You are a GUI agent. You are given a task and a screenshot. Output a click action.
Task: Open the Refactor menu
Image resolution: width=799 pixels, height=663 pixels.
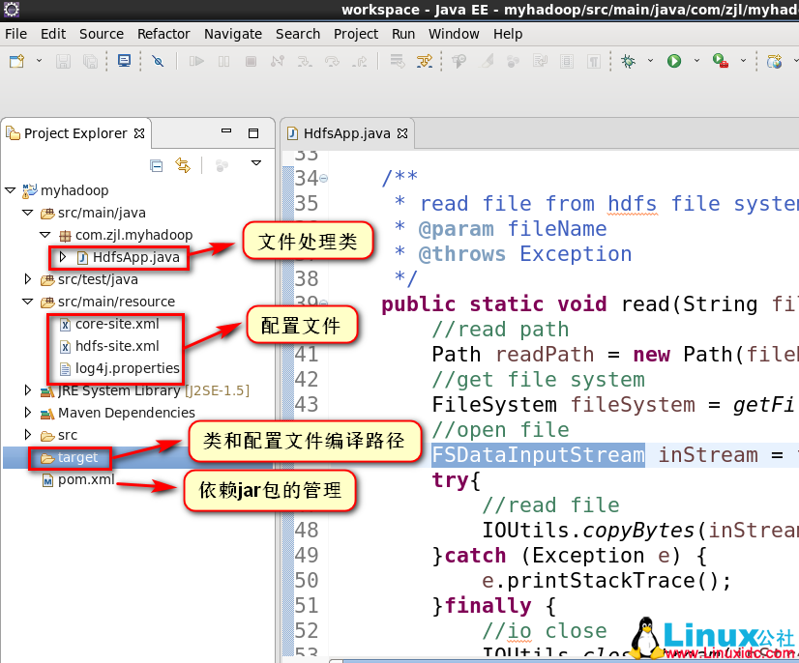[x=163, y=33]
